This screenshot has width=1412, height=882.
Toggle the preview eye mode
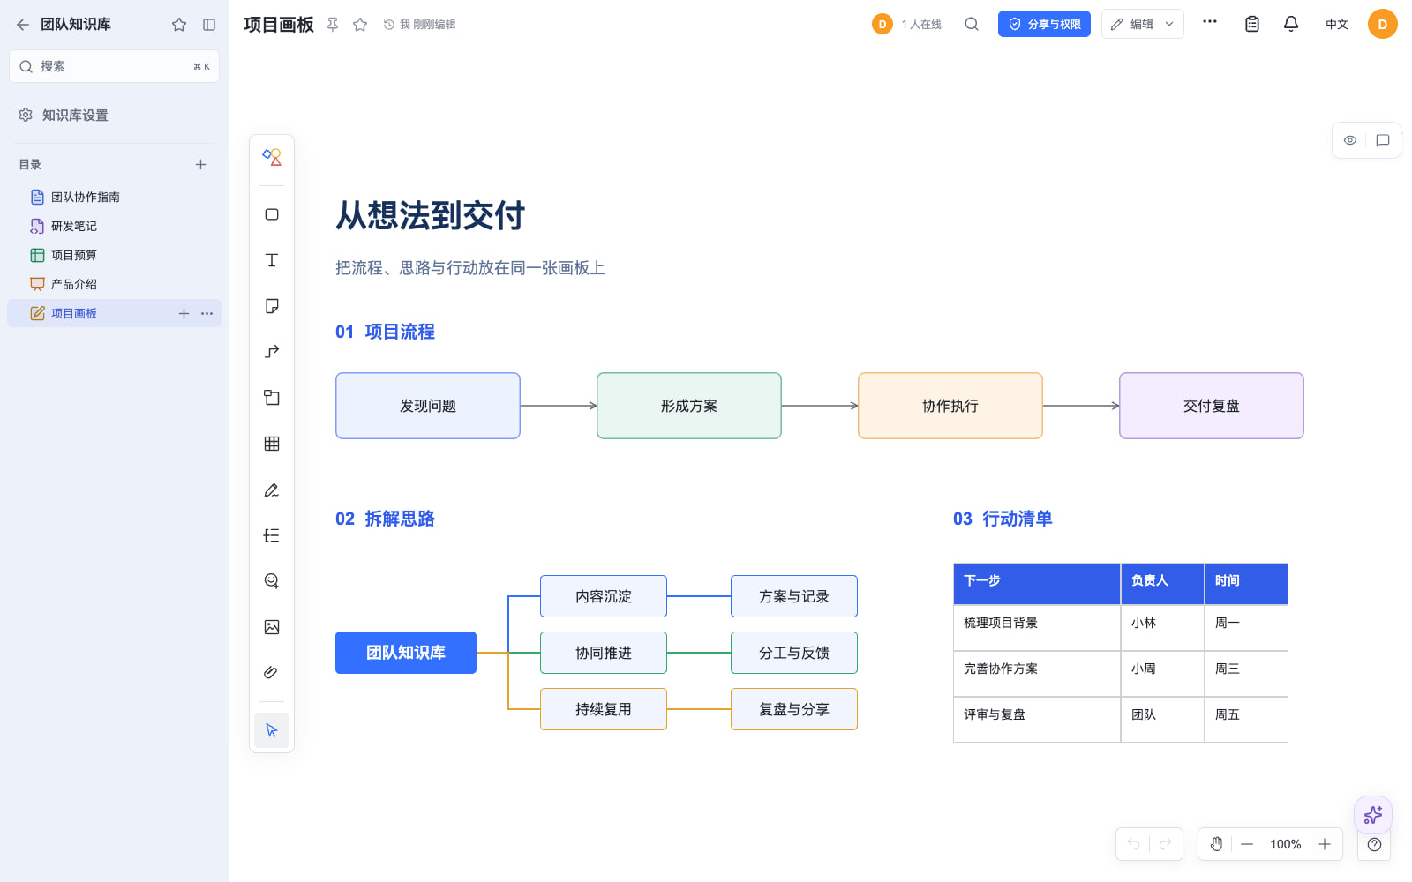click(x=1350, y=140)
